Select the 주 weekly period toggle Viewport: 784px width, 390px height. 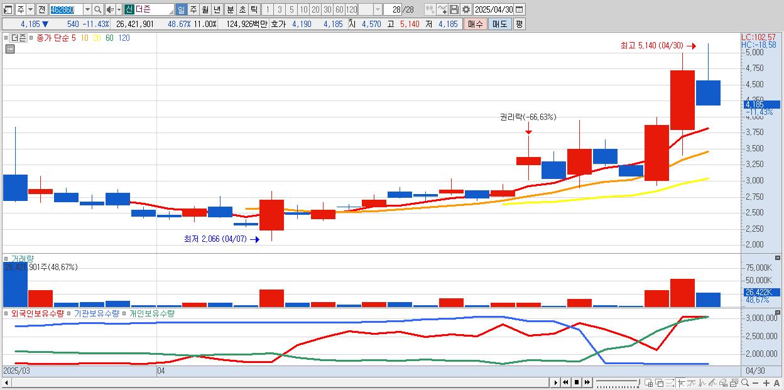(193, 9)
